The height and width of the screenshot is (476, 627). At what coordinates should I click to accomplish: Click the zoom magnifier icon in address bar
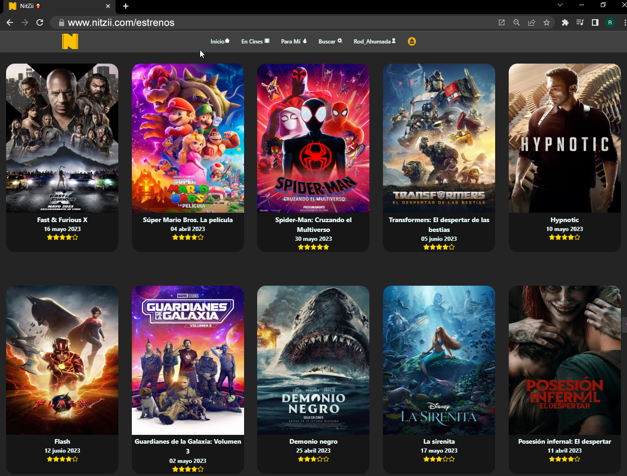[516, 22]
